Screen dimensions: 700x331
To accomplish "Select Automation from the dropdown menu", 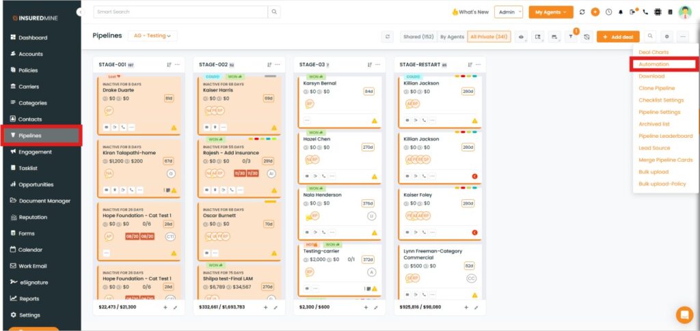I will coord(654,64).
